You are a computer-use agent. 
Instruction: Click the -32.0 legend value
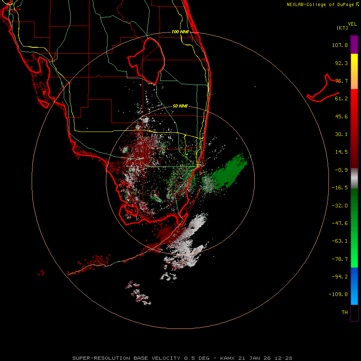coord(340,206)
